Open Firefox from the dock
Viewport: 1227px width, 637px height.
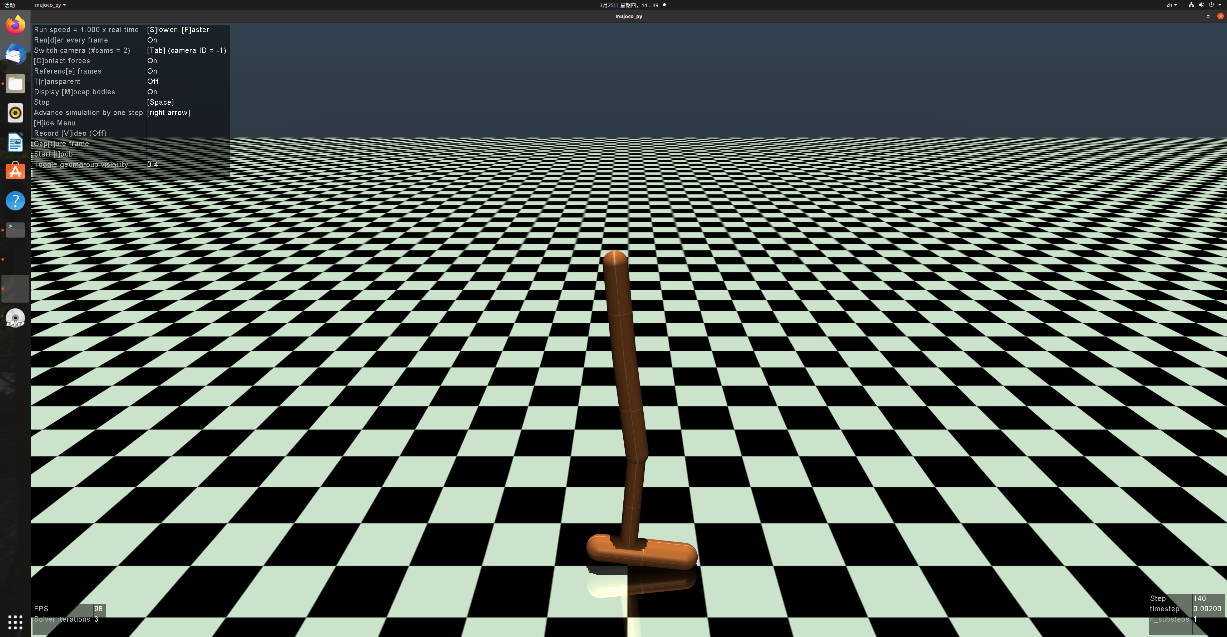(x=15, y=25)
